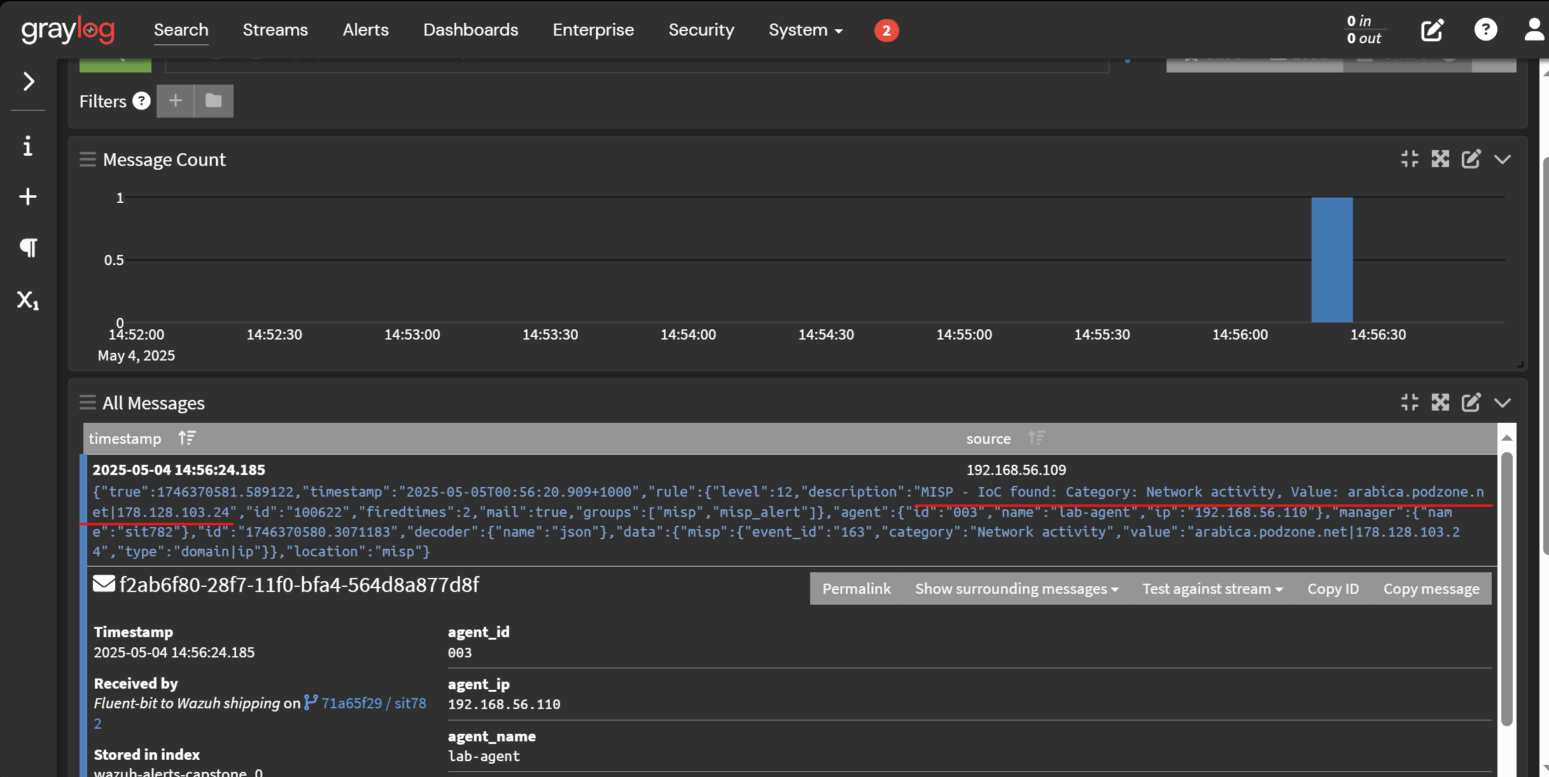Click Message Count widget drag handle

[x=88, y=159]
